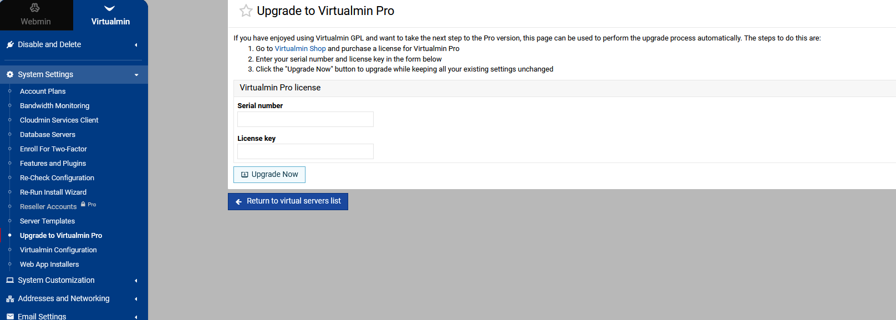Select Upgrade to Virtualmin Pro in sidebar
The height and width of the screenshot is (320, 896).
pos(61,235)
